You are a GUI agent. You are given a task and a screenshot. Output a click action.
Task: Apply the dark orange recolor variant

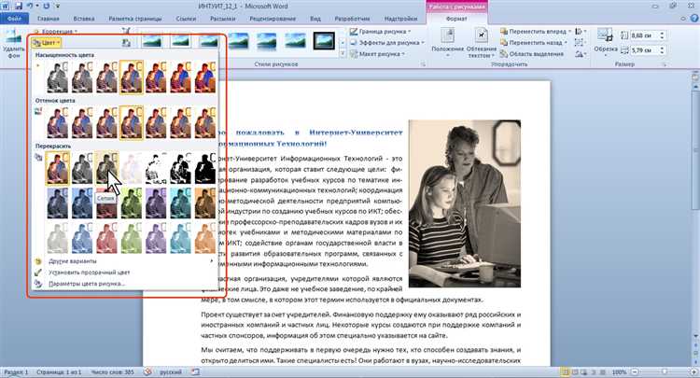tap(205, 203)
